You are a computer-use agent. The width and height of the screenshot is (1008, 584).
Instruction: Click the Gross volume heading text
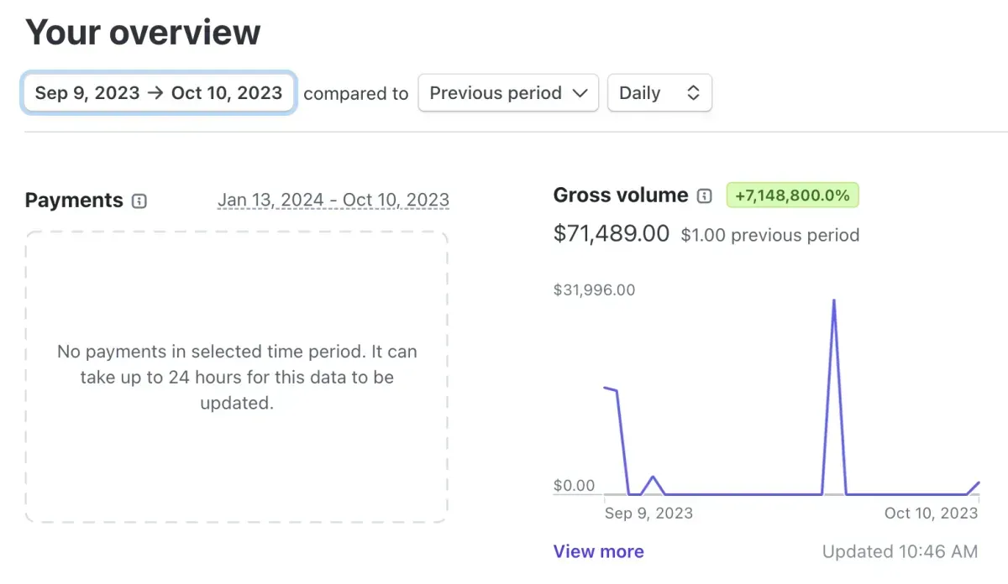[x=620, y=196]
